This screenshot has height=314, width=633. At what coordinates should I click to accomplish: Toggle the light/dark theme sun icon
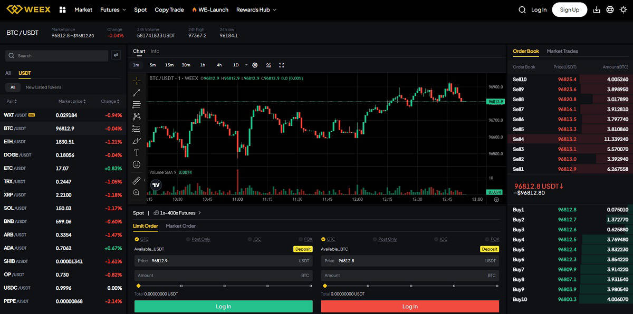click(x=624, y=9)
